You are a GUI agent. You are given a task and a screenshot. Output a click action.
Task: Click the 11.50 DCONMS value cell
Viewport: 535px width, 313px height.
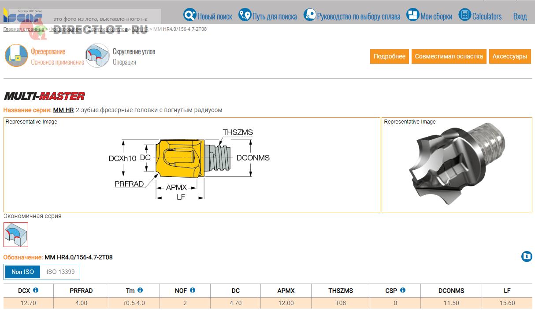[451, 303]
